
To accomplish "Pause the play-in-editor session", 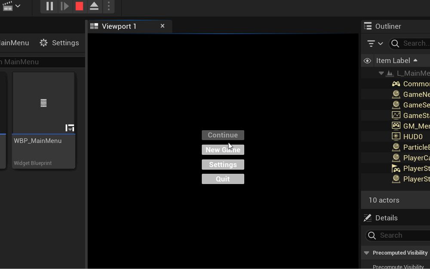I will (49, 6).
